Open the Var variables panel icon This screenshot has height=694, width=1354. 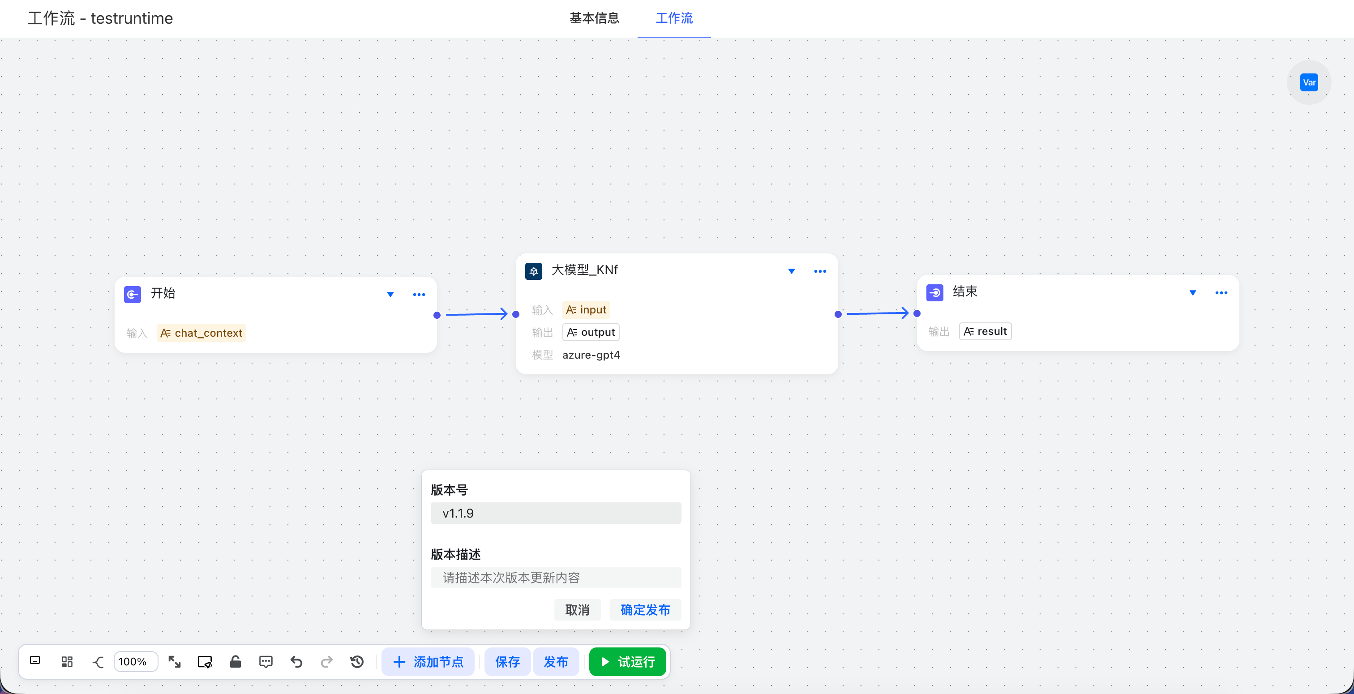pos(1309,82)
